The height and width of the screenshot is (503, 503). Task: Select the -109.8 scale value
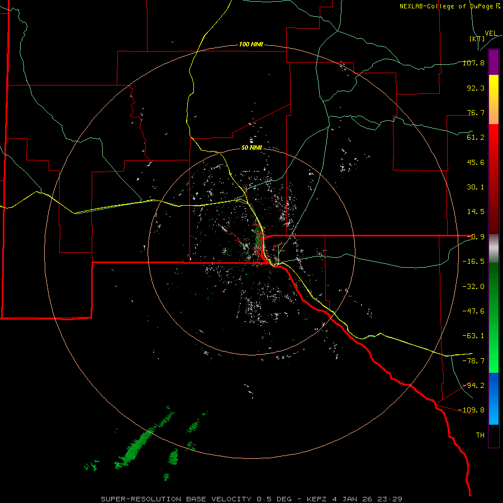tap(472, 410)
